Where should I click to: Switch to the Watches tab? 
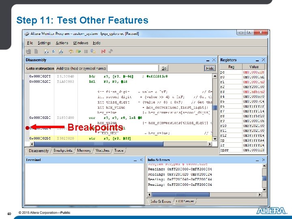103,150
